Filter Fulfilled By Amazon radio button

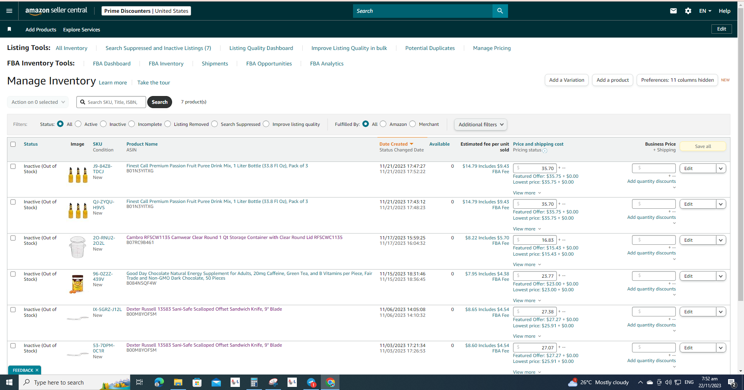pos(383,124)
